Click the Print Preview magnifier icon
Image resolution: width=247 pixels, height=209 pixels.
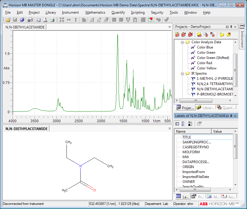tap(45, 20)
